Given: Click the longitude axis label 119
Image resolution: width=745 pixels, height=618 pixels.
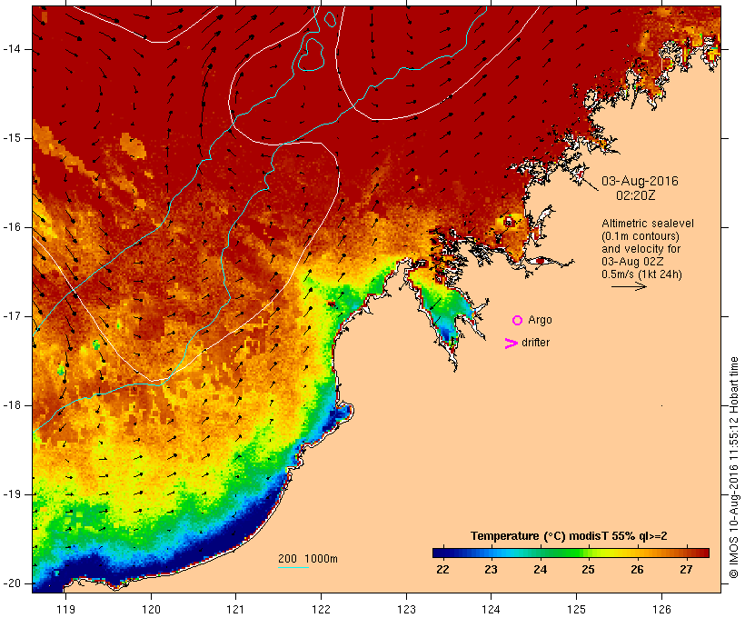Looking at the screenshot, I should point(65,610).
